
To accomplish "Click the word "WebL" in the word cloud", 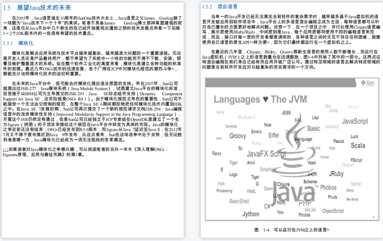I will pos(251,191).
